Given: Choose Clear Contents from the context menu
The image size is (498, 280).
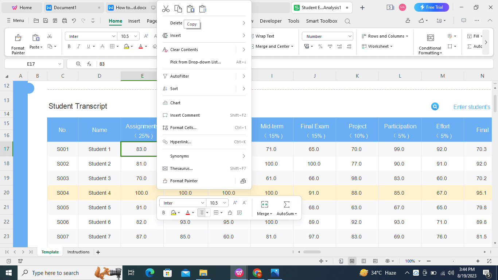Looking at the screenshot, I should 184,49.
